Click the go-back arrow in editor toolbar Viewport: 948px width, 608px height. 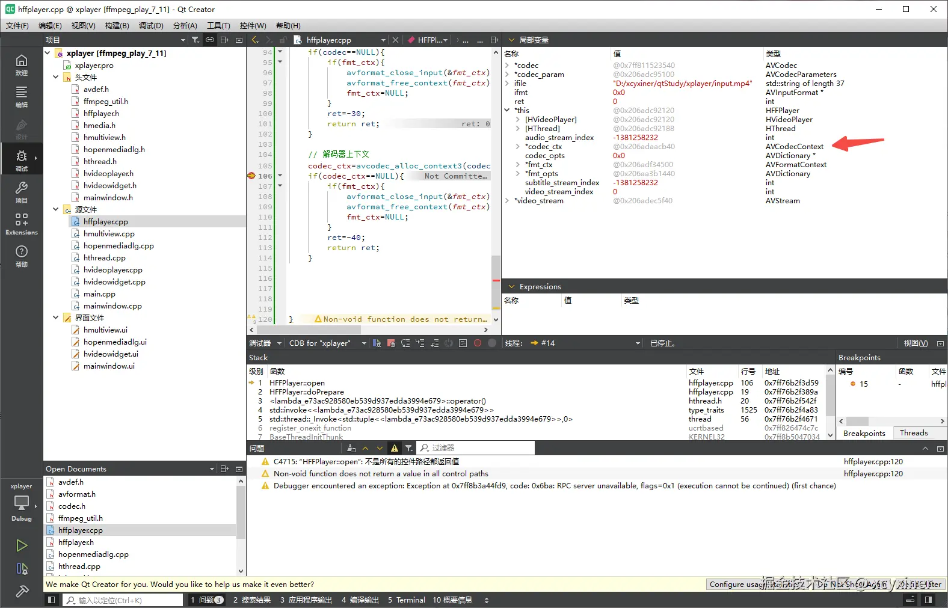tap(255, 40)
